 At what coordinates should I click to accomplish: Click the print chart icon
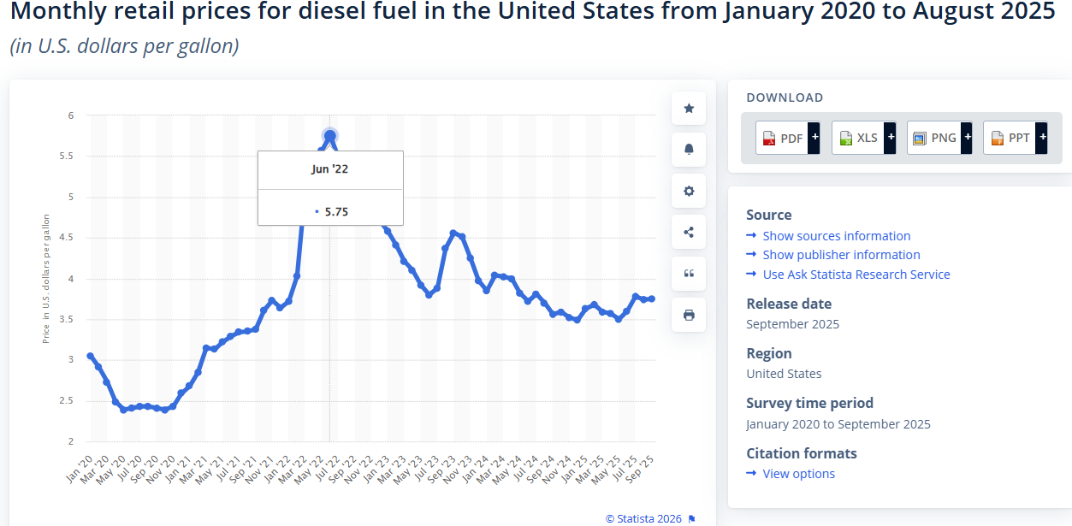pos(689,315)
